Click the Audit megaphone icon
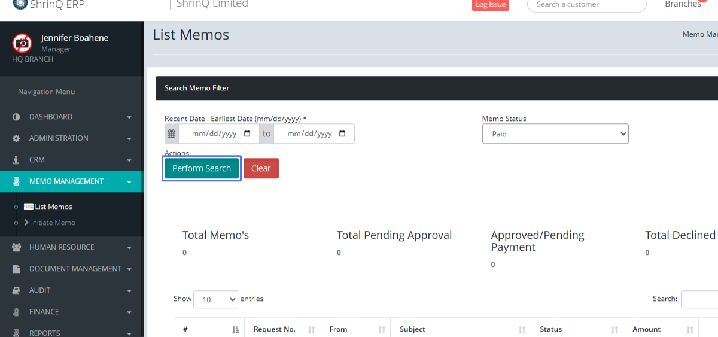Screen dimensions: 718x337 coord(16,290)
